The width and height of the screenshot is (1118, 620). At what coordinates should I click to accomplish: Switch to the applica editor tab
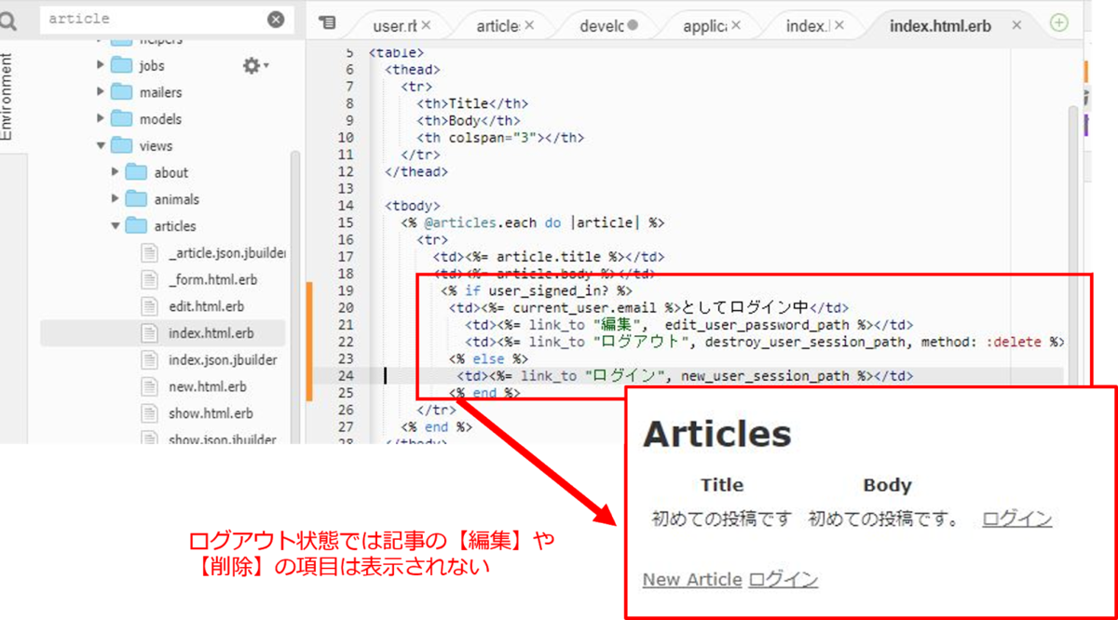point(704,26)
